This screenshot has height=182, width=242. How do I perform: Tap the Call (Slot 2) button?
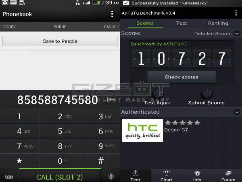pyautogui.click(x=60, y=176)
